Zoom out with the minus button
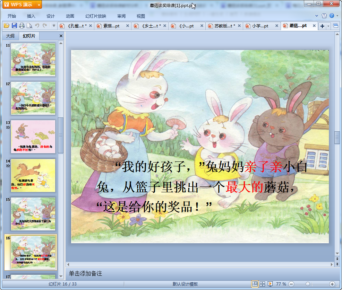This screenshot has height=290, width=342. point(291,284)
